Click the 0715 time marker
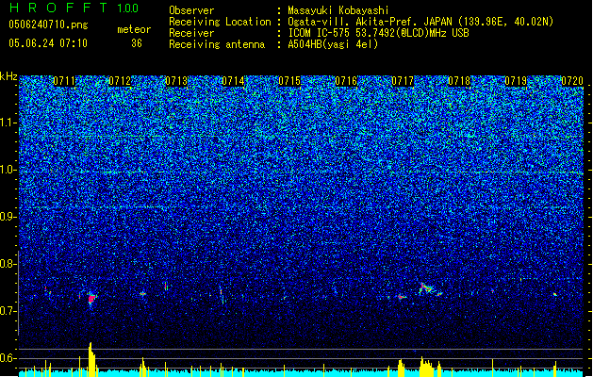 point(289,81)
